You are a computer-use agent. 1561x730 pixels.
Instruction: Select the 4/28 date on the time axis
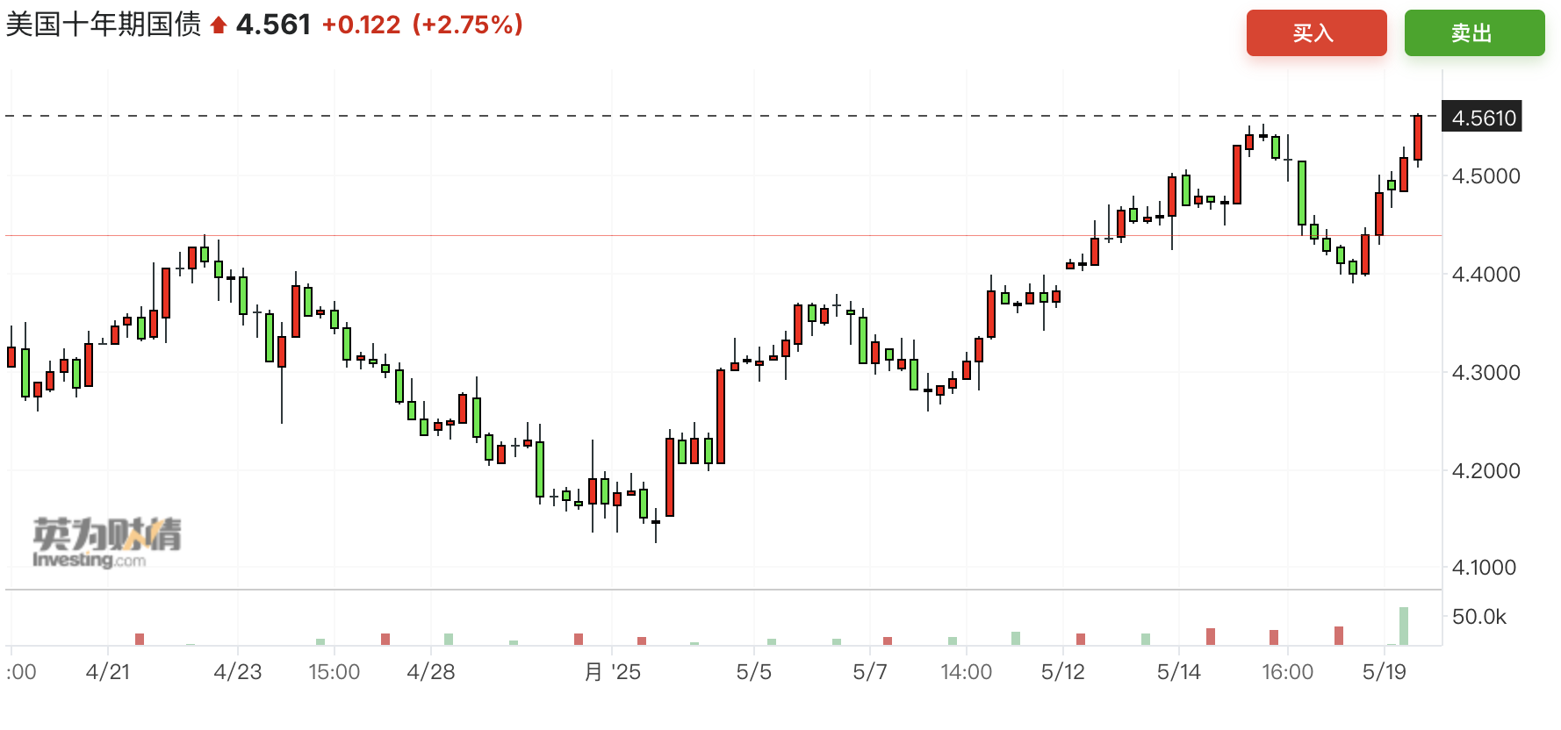[431, 672]
